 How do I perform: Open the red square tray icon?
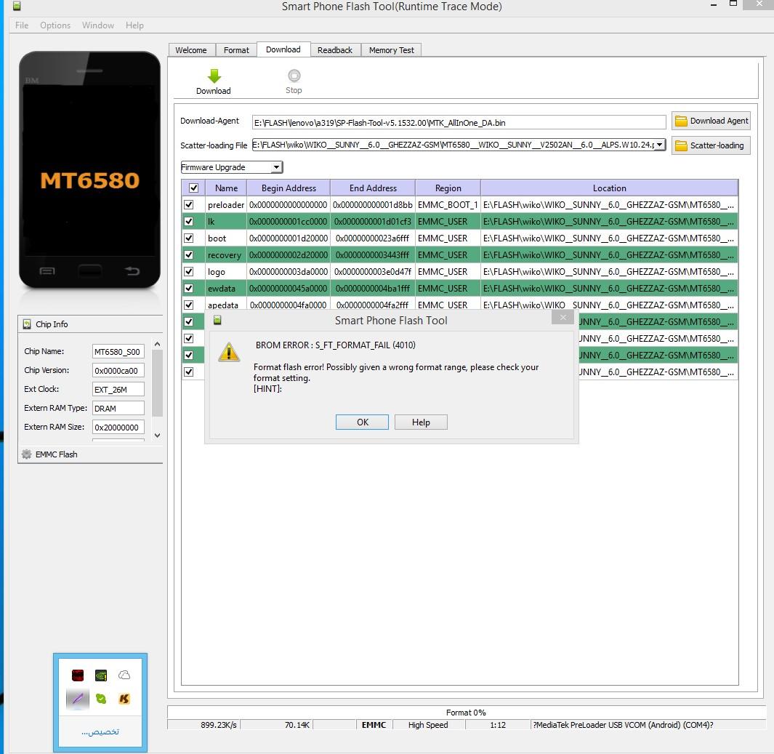(78, 675)
